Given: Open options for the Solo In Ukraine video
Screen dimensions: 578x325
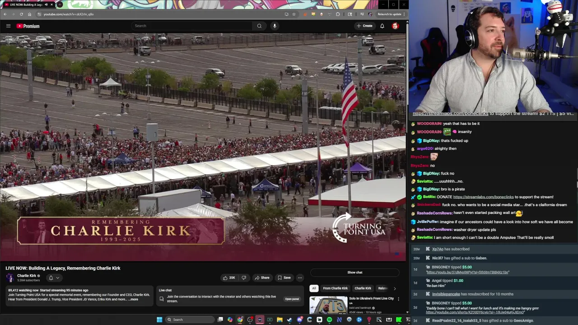Looking at the screenshot, I should (x=398, y=299).
